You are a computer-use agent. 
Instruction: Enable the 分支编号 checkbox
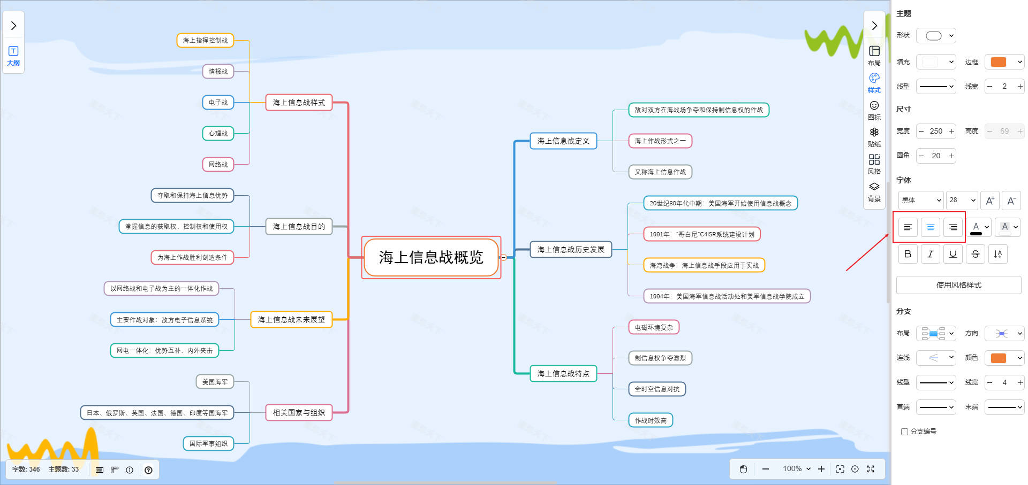(x=904, y=432)
